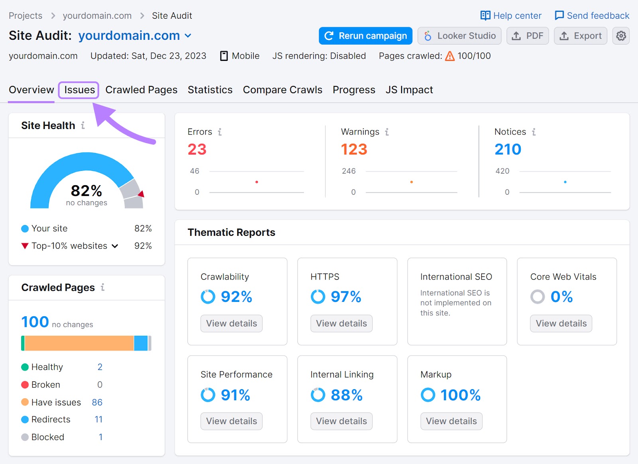638x464 pixels.
Task: Open the Compare Crawls tab
Action: 282,90
